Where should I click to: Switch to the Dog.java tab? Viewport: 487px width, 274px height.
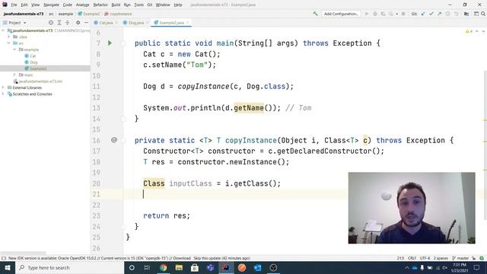point(136,23)
